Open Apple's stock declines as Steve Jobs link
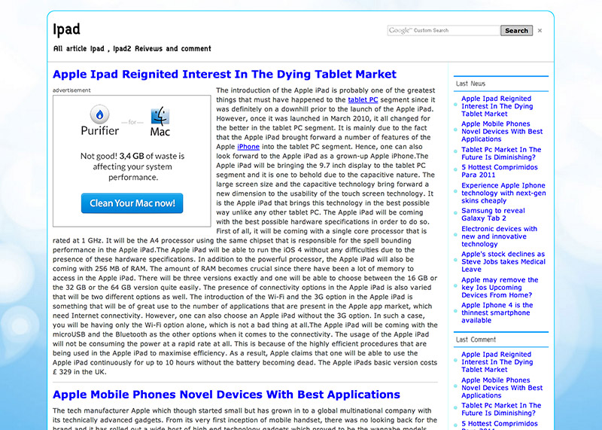The width and height of the screenshot is (602, 430). coord(503,262)
